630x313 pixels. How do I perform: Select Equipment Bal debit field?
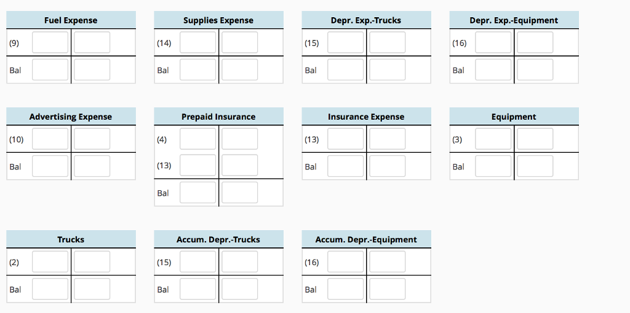(493, 166)
